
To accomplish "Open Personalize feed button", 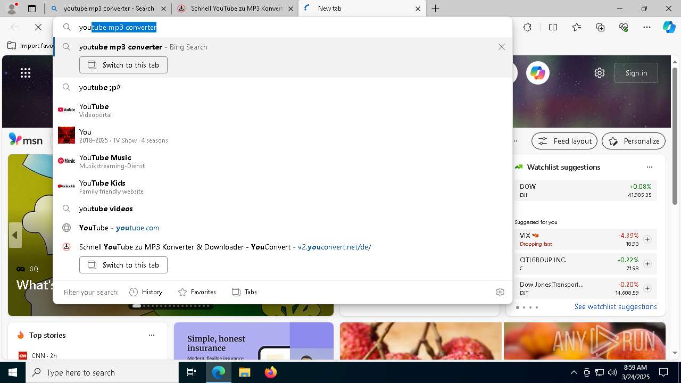I will (634, 141).
